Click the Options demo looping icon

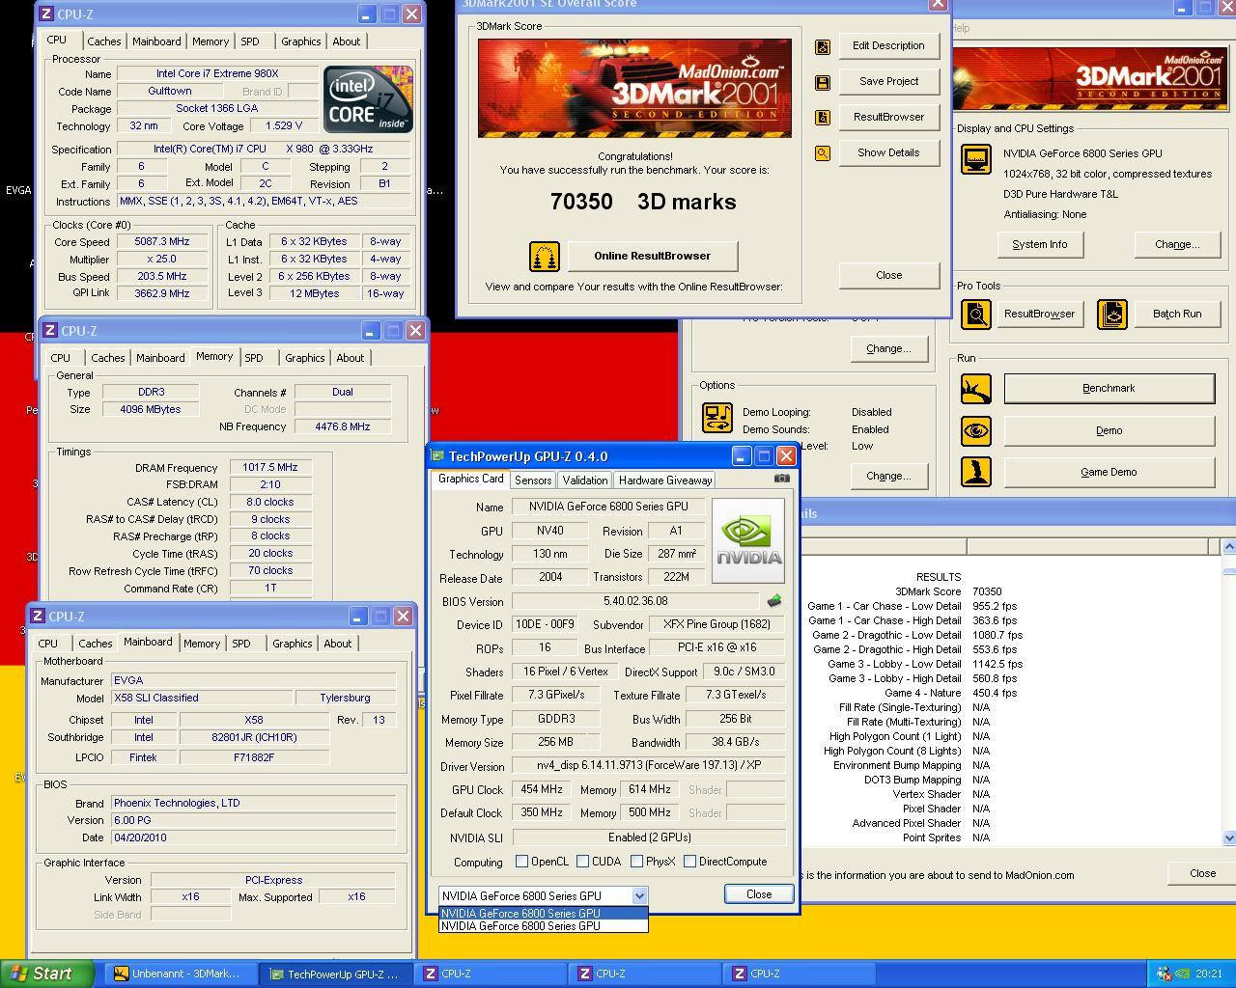click(x=717, y=418)
